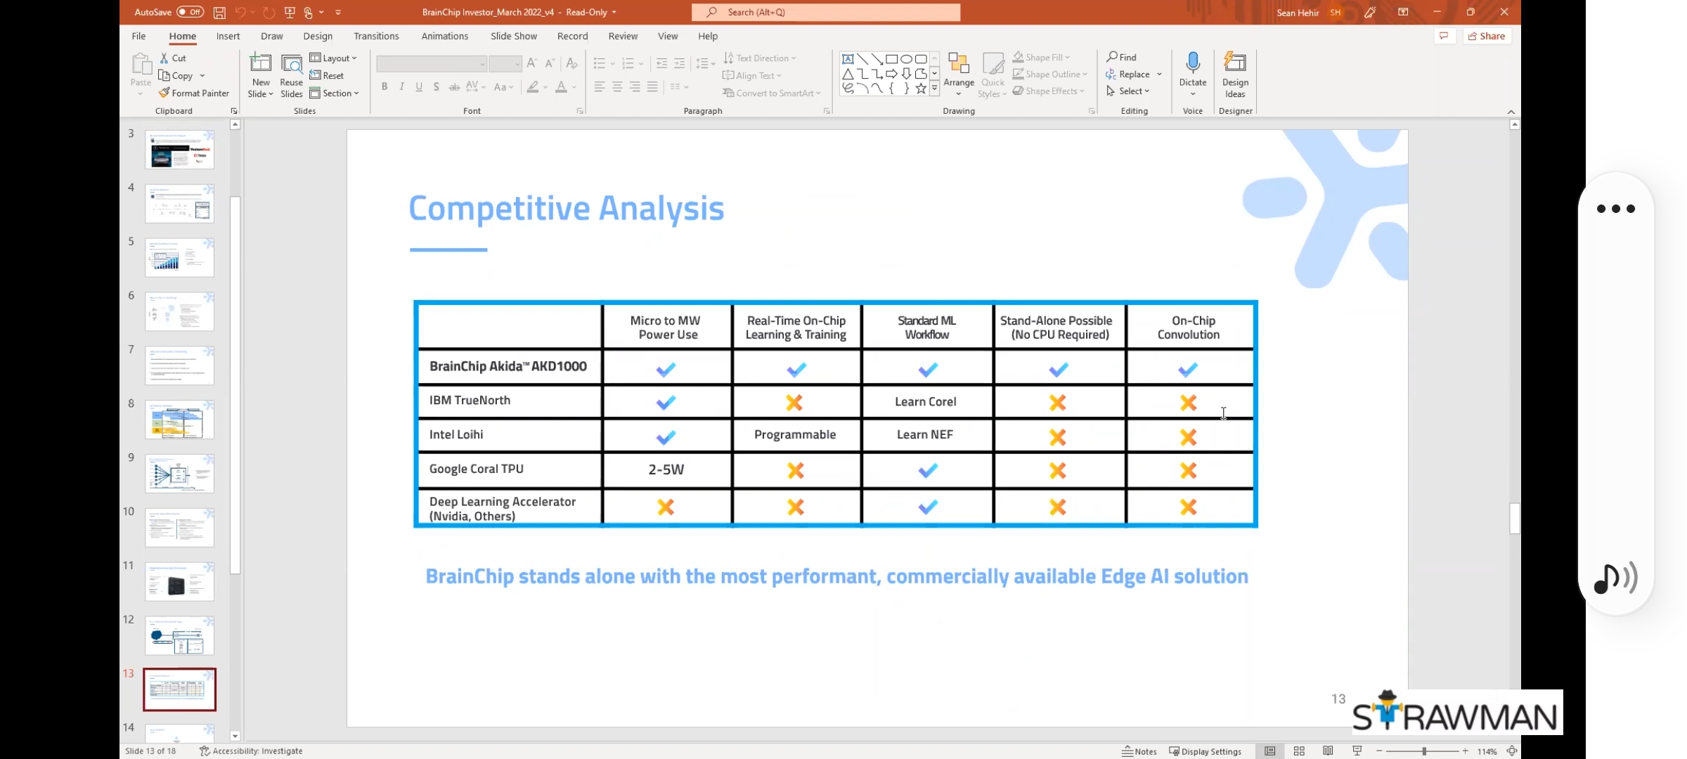Click Convert to SmartArt

[772, 93]
